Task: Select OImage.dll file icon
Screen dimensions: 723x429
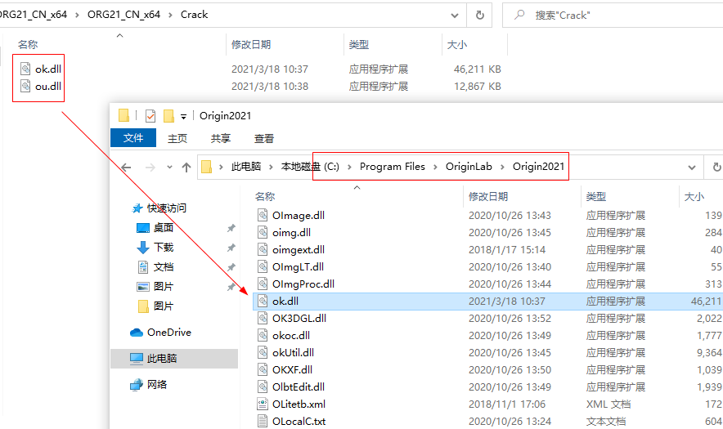Action: point(263,215)
